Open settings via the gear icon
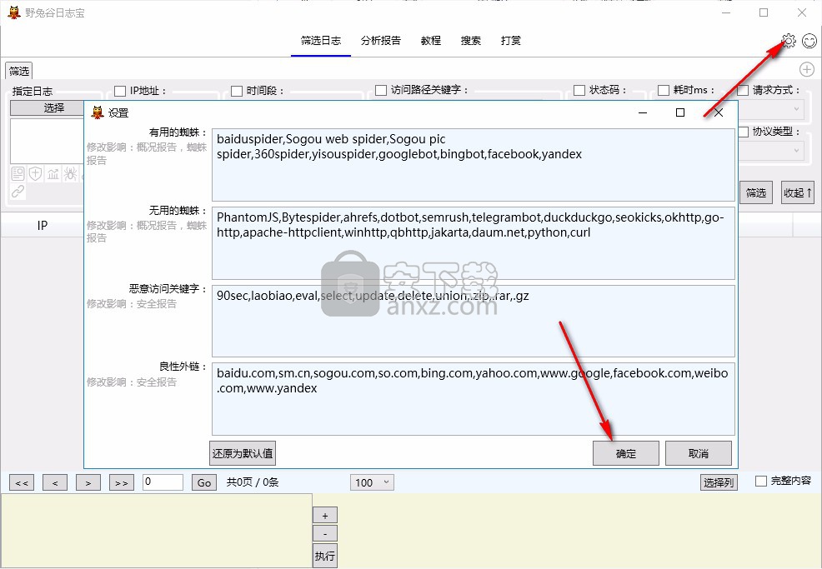 (789, 40)
